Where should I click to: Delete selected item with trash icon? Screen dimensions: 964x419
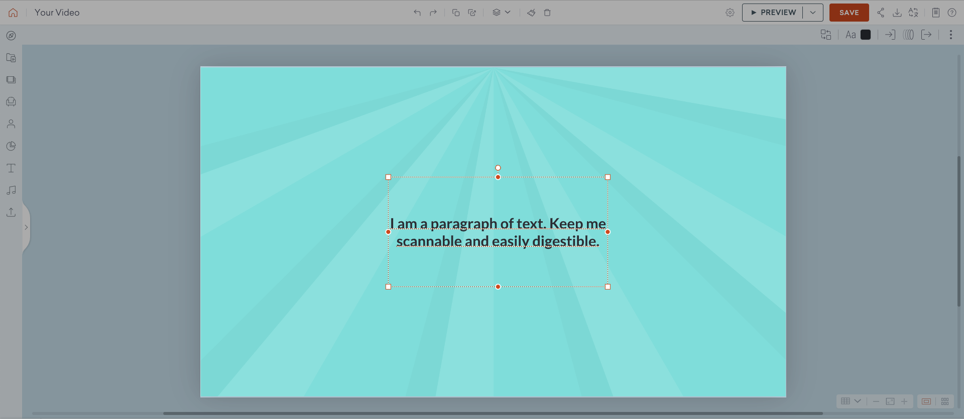(547, 13)
